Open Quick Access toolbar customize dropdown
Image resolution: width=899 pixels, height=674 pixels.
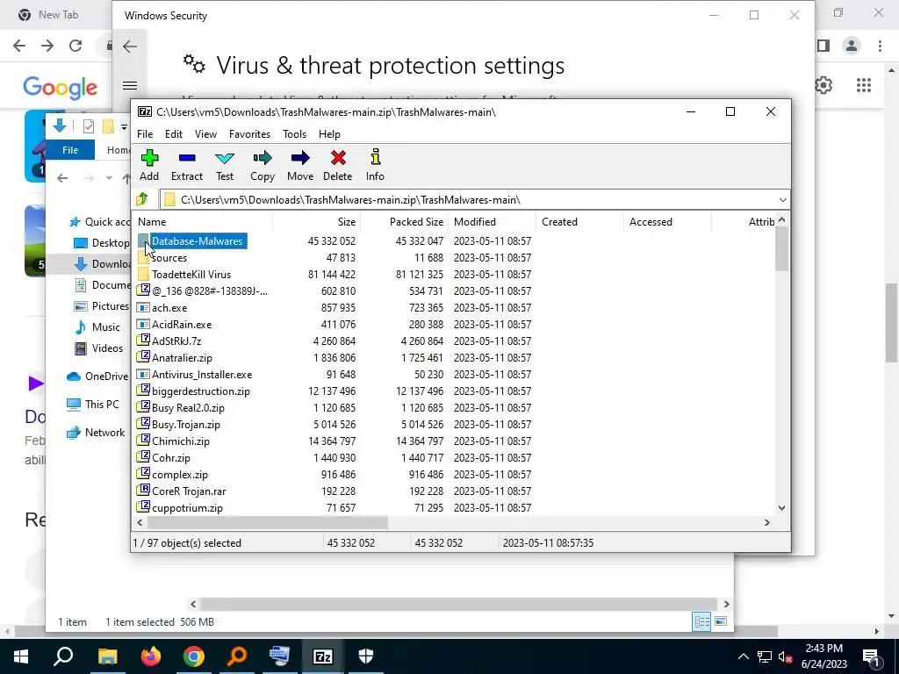pos(124,126)
